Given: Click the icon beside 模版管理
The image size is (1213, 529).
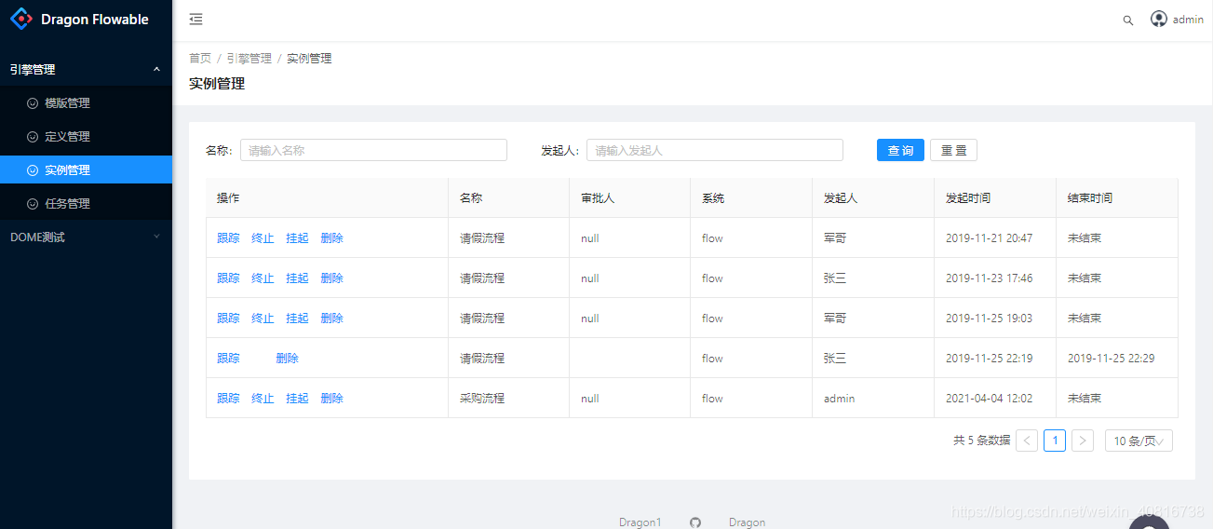Looking at the screenshot, I should [33, 103].
